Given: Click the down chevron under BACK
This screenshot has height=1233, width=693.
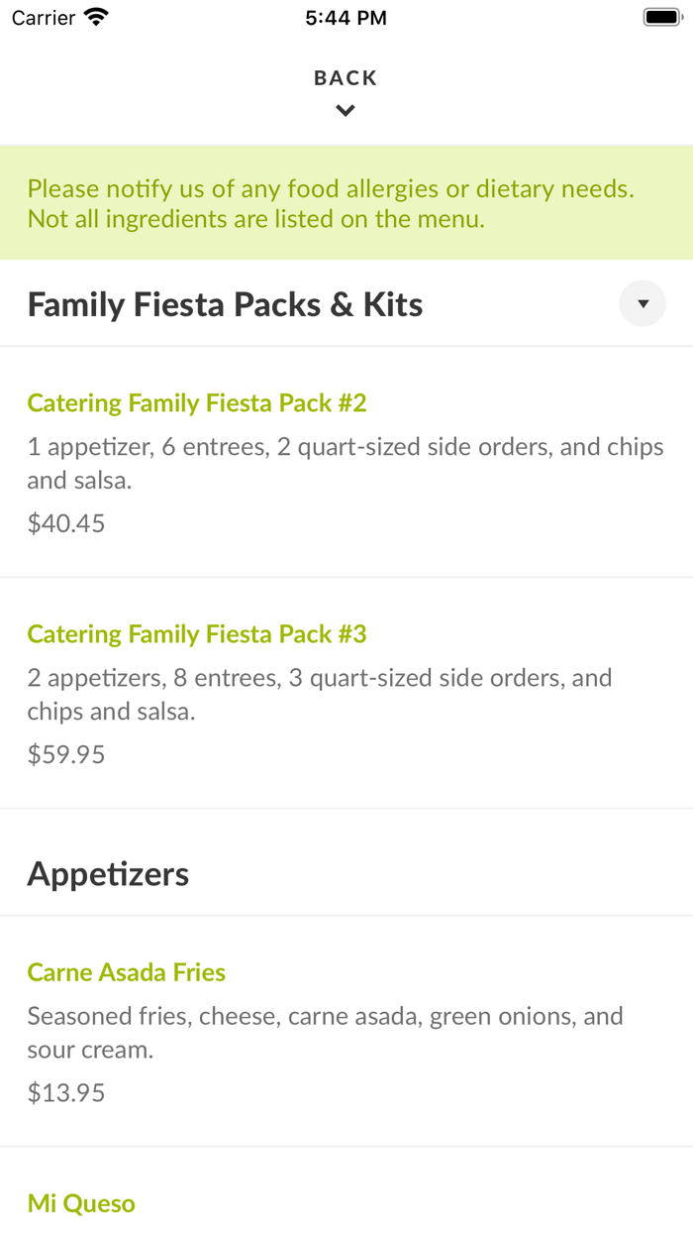Looking at the screenshot, I should 346,111.
